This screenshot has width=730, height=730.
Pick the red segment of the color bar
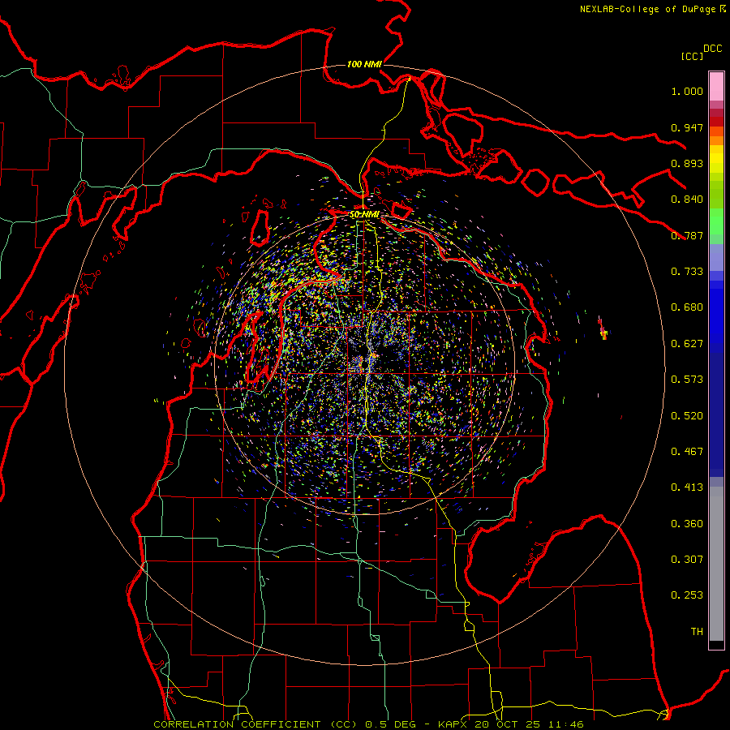716,122
